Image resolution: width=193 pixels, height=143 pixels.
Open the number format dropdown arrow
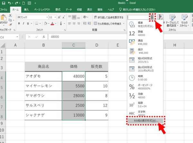(152, 17)
